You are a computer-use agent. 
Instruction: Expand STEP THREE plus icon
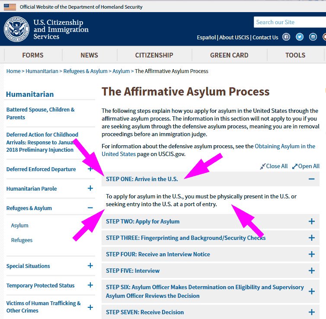tap(311, 238)
